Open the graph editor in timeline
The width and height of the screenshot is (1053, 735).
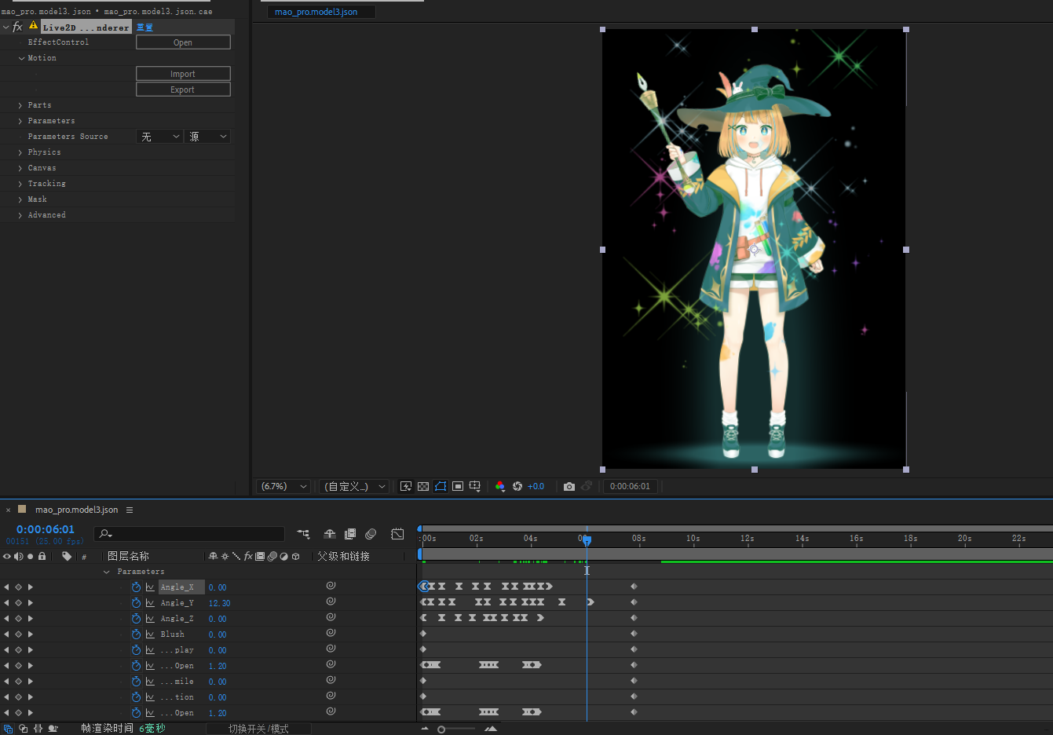[x=397, y=534]
